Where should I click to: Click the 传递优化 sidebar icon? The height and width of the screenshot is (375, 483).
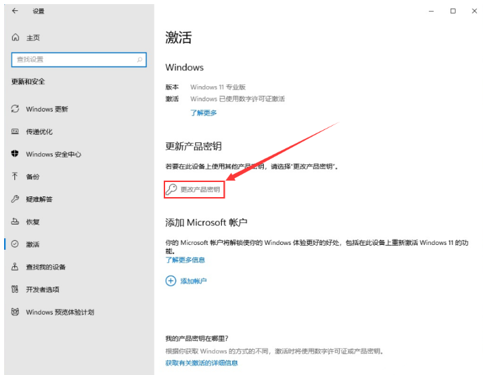15,131
